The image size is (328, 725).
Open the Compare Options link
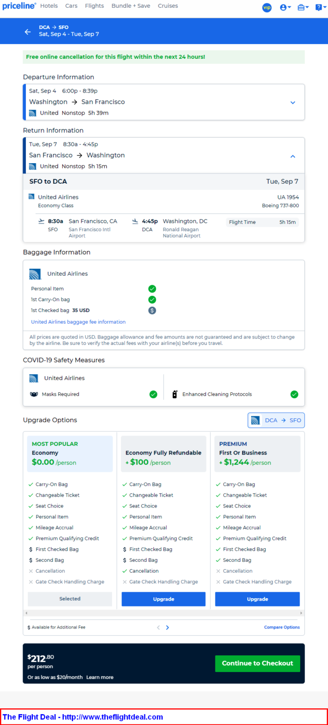pos(282,627)
